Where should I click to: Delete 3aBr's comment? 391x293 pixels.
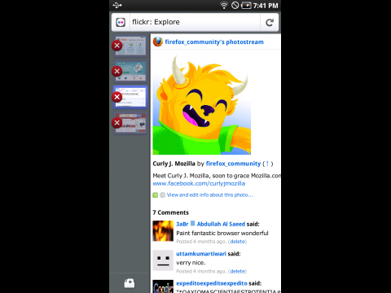(x=238, y=242)
